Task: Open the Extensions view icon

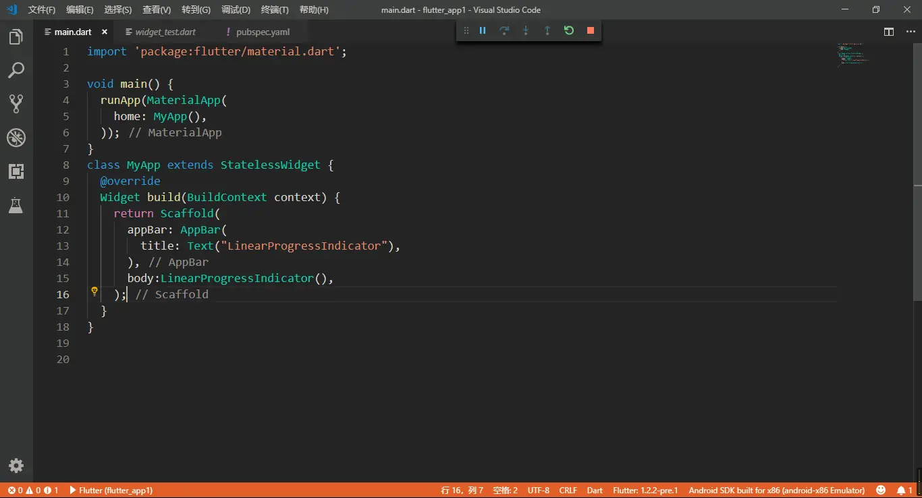Action: tap(16, 171)
